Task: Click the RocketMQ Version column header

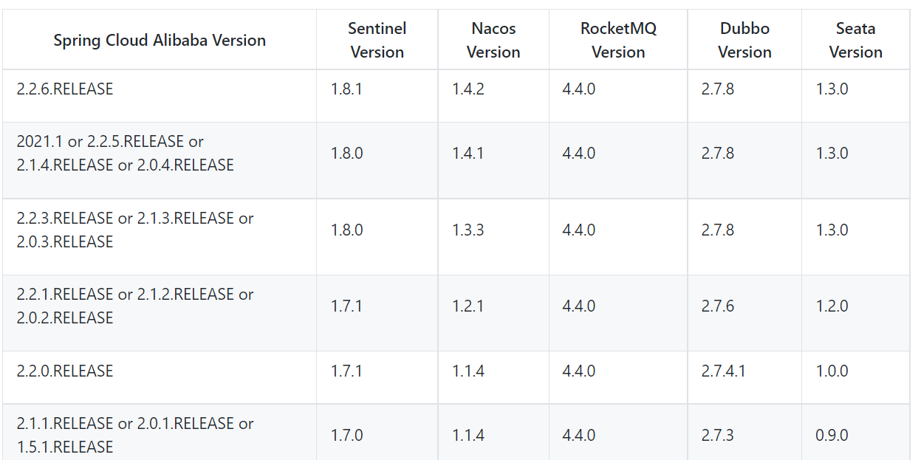Action: tap(618, 41)
